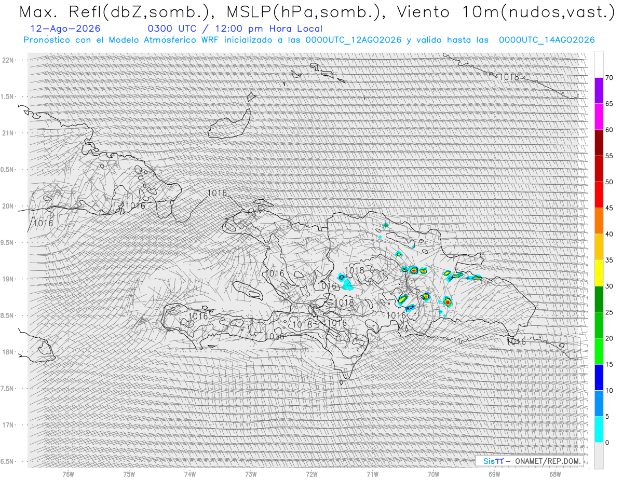The width and height of the screenshot is (623, 481).
Task: Click the '69W' longitude axis label
Action: click(x=494, y=474)
